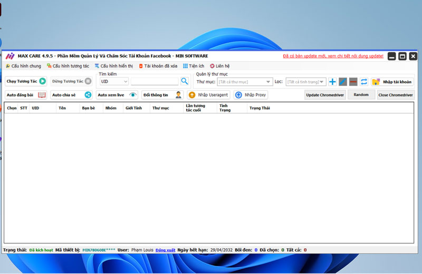Click the Nhập tài khoản button
The height and width of the screenshot is (274, 422).
392,82
